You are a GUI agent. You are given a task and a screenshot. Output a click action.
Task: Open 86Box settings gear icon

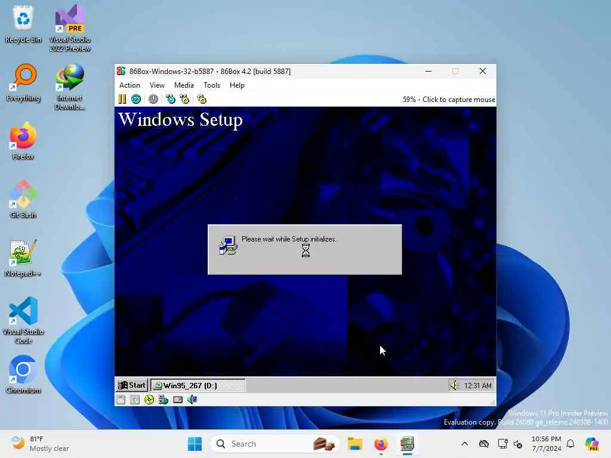click(x=202, y=100)
